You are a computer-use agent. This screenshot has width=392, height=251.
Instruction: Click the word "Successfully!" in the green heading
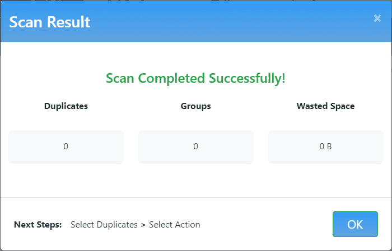(248, 78)
